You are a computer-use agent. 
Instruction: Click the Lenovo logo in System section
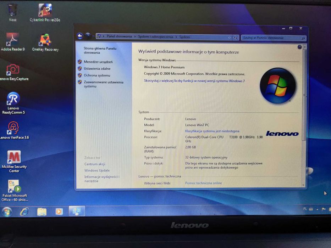282,133
